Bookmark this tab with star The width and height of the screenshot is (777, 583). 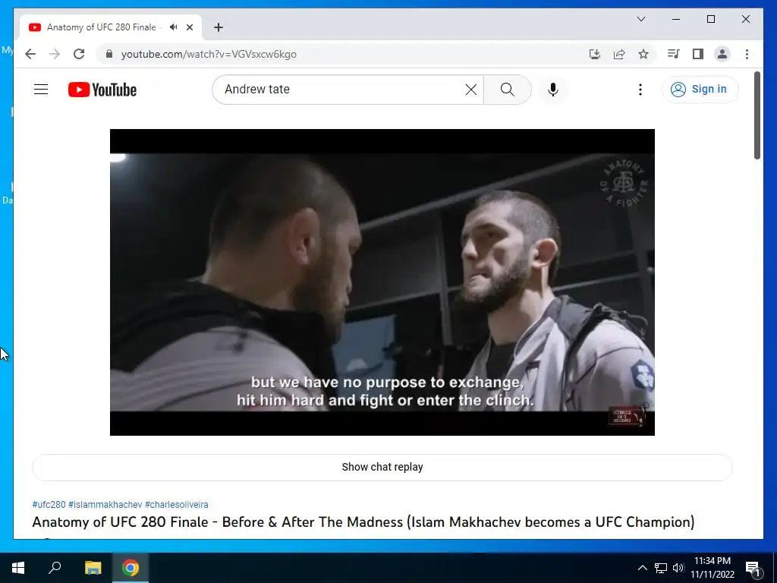[x=643, y=54]
